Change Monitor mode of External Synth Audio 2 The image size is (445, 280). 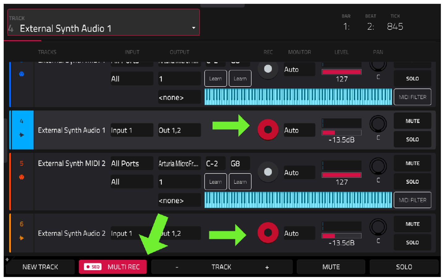tap(299, 233)
